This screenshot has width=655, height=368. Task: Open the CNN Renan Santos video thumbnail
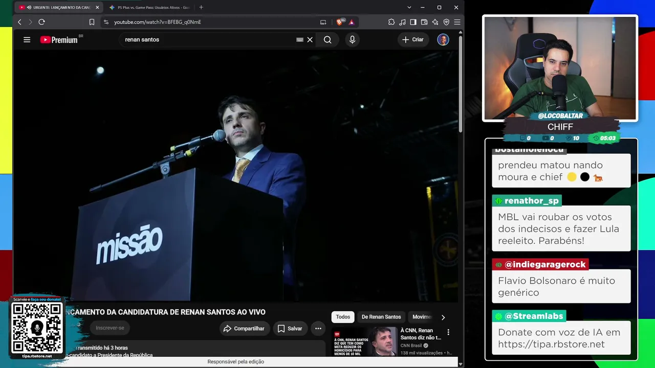(x=365, y=341)
